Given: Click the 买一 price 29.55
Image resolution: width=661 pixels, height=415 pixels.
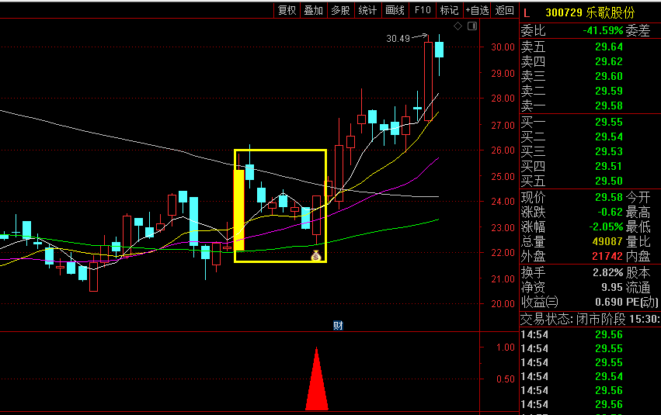Looking at the screenshot, I should pos(609,122).
